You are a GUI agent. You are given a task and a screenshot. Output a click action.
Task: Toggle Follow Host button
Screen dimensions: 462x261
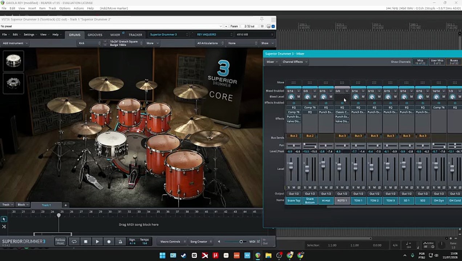pos(60,242)
